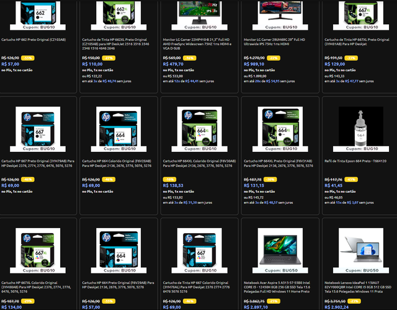Select the R$ 131,15 price of HP 664XL Preto
397x310 pixels.
254,186
